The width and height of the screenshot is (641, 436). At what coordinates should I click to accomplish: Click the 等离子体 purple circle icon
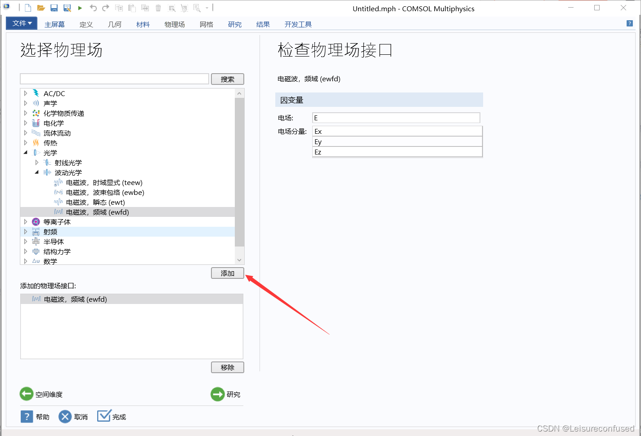pyautogui.click(x=36, y=222)
